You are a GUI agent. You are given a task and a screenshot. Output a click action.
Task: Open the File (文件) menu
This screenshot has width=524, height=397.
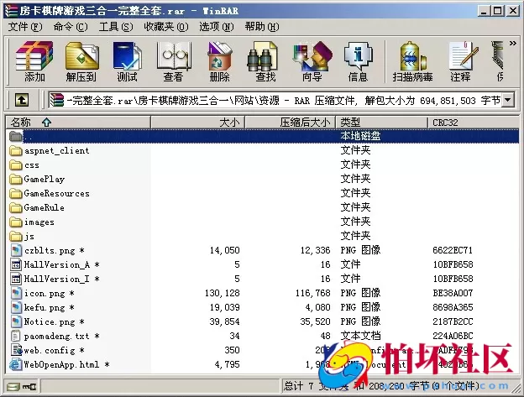[25, 27]
